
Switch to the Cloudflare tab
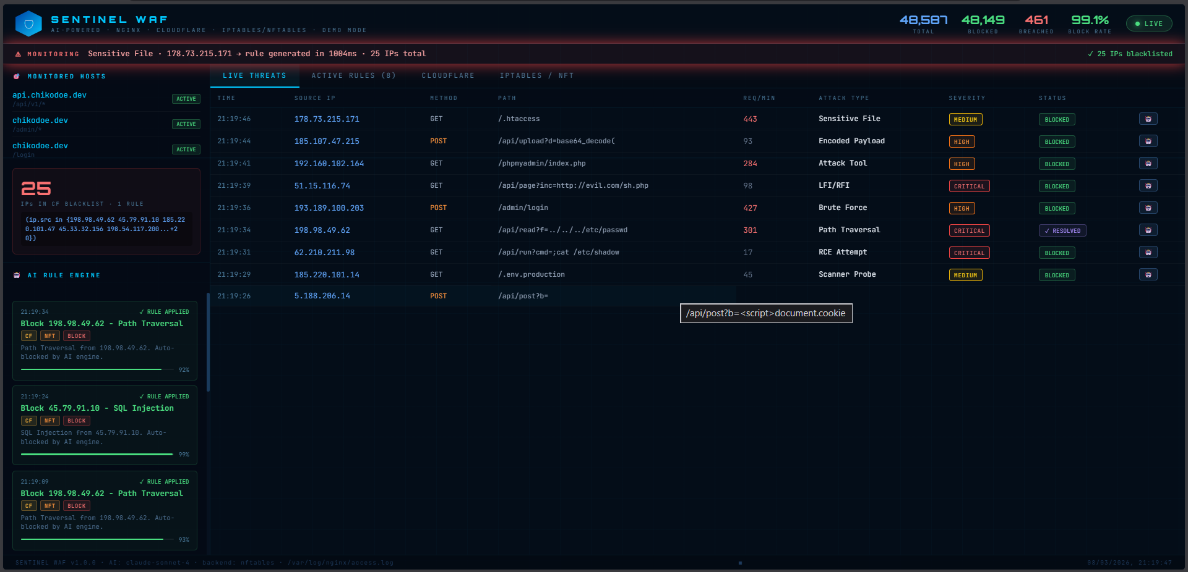(447, 75)
